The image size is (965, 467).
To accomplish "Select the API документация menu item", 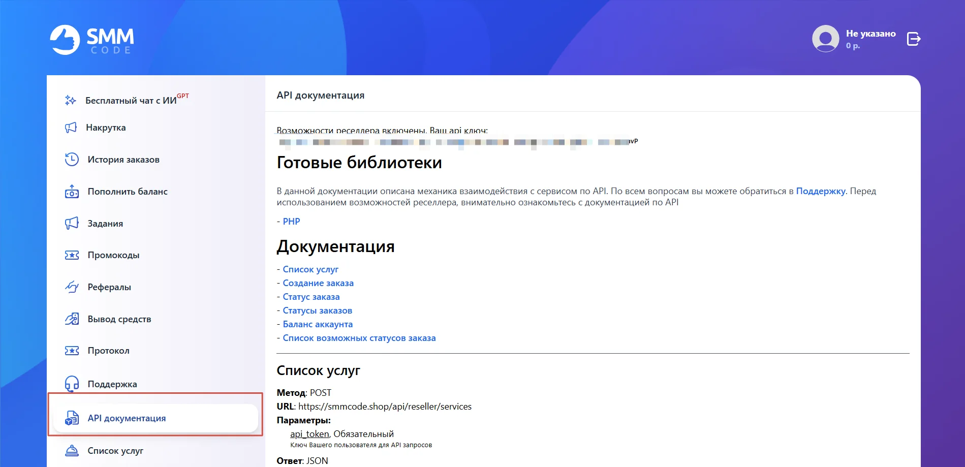I will [155, 418].
